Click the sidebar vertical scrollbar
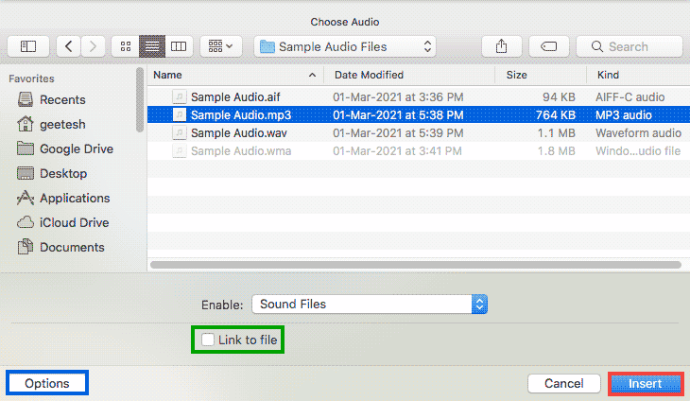The width and height of the screenshot is (690, 401). (140, 99)
